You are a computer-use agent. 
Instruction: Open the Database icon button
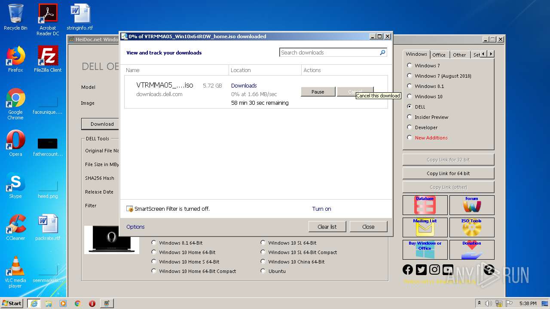point(425,205)
